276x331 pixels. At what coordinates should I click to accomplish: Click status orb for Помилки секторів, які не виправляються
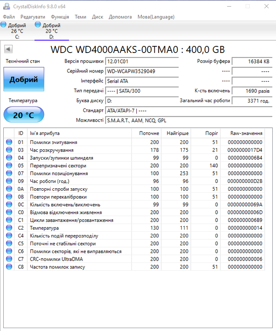coord(9,251)
